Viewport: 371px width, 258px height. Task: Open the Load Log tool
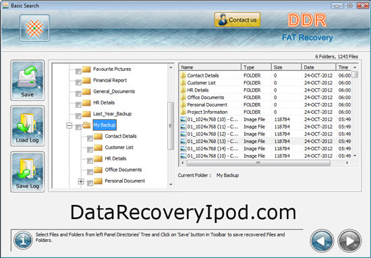[28, 126]
